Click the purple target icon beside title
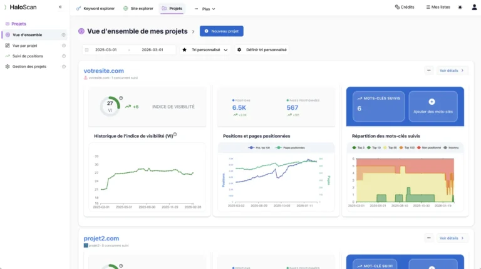 (x=81, y=31)
